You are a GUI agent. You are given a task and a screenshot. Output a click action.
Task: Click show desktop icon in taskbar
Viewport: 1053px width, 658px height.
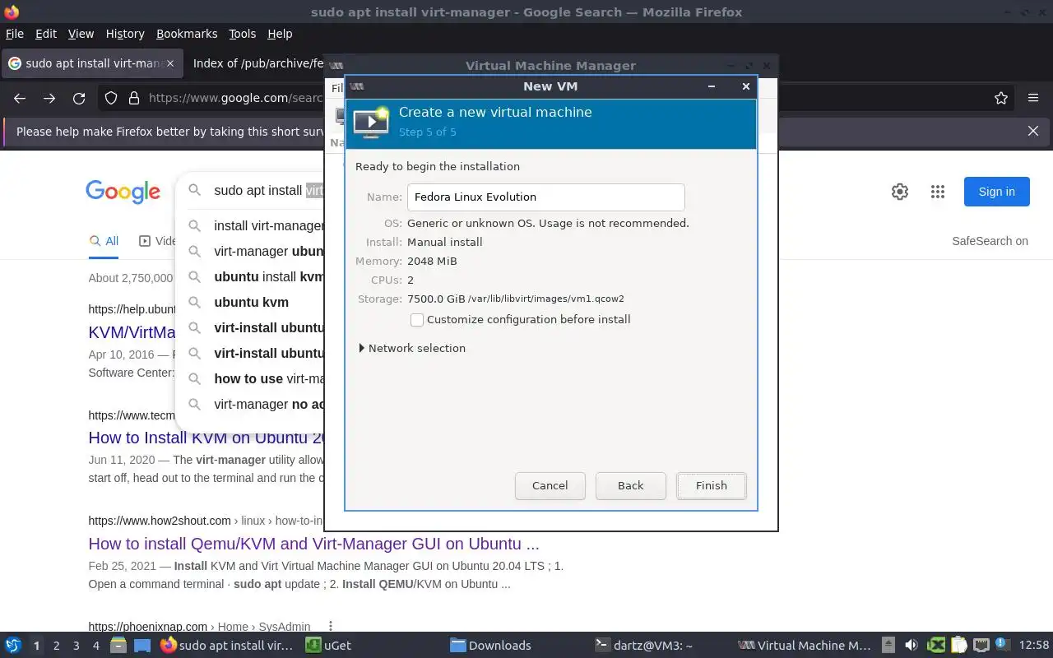point(142,645)
